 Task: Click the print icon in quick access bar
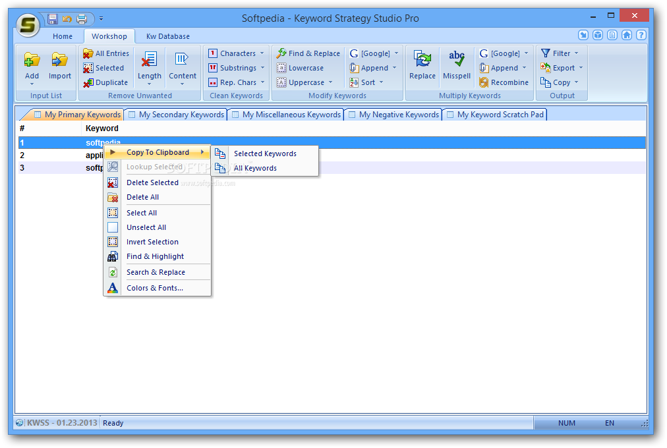(x=82, y=18)
